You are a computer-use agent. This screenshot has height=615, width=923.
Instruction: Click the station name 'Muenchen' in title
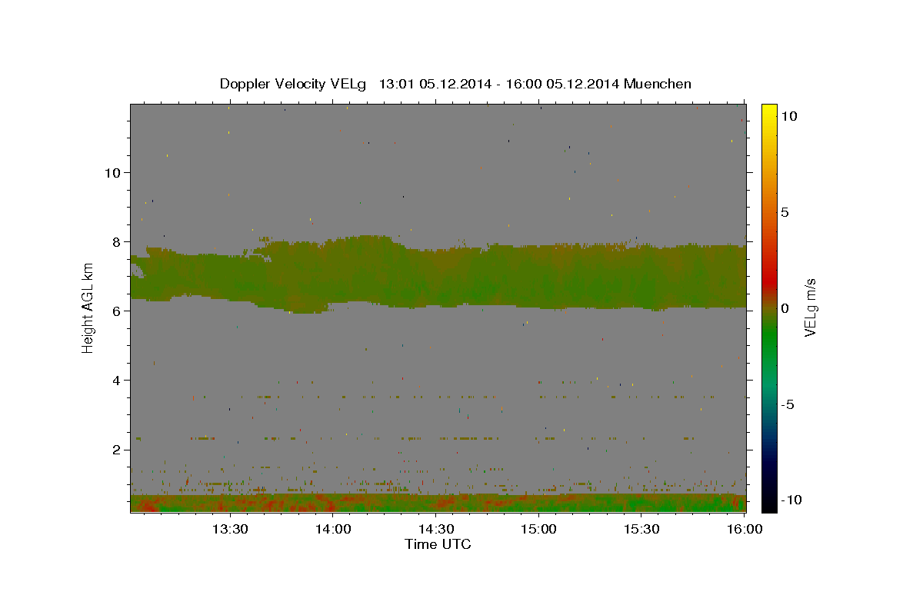(658, 84)
